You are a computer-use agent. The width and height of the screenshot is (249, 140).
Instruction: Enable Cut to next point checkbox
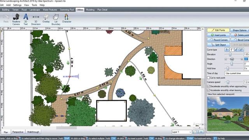click(x=209, y=78)
